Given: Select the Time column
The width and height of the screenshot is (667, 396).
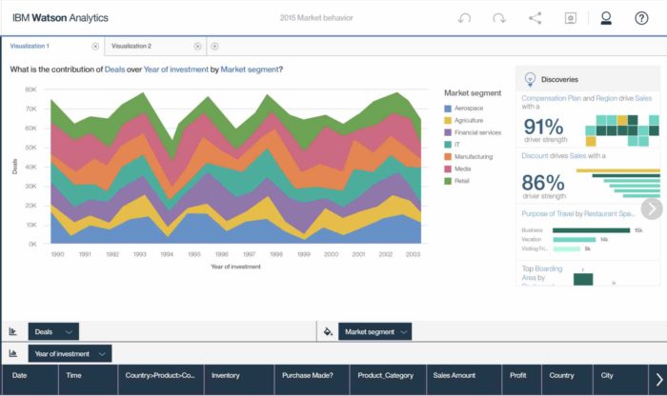Looking at the screenshot, I should tap(88, 380).
